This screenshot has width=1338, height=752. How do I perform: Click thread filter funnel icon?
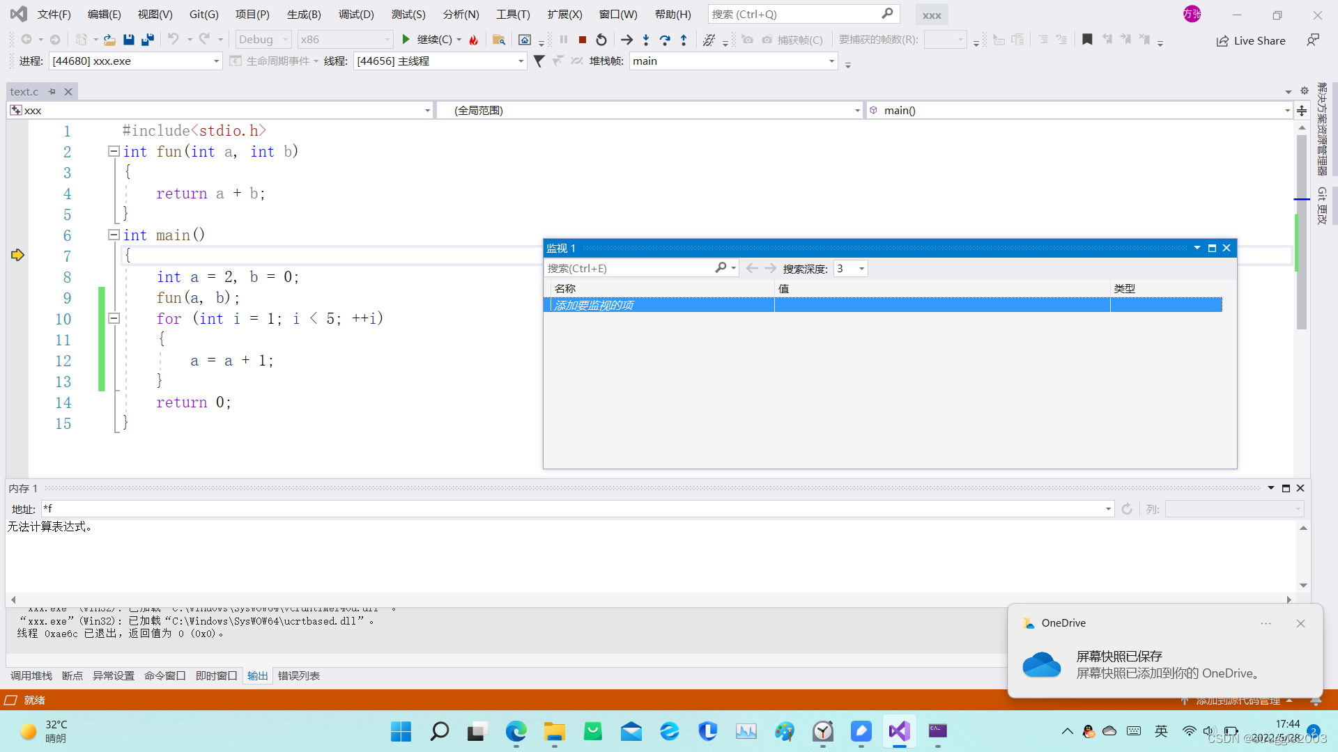539,61
